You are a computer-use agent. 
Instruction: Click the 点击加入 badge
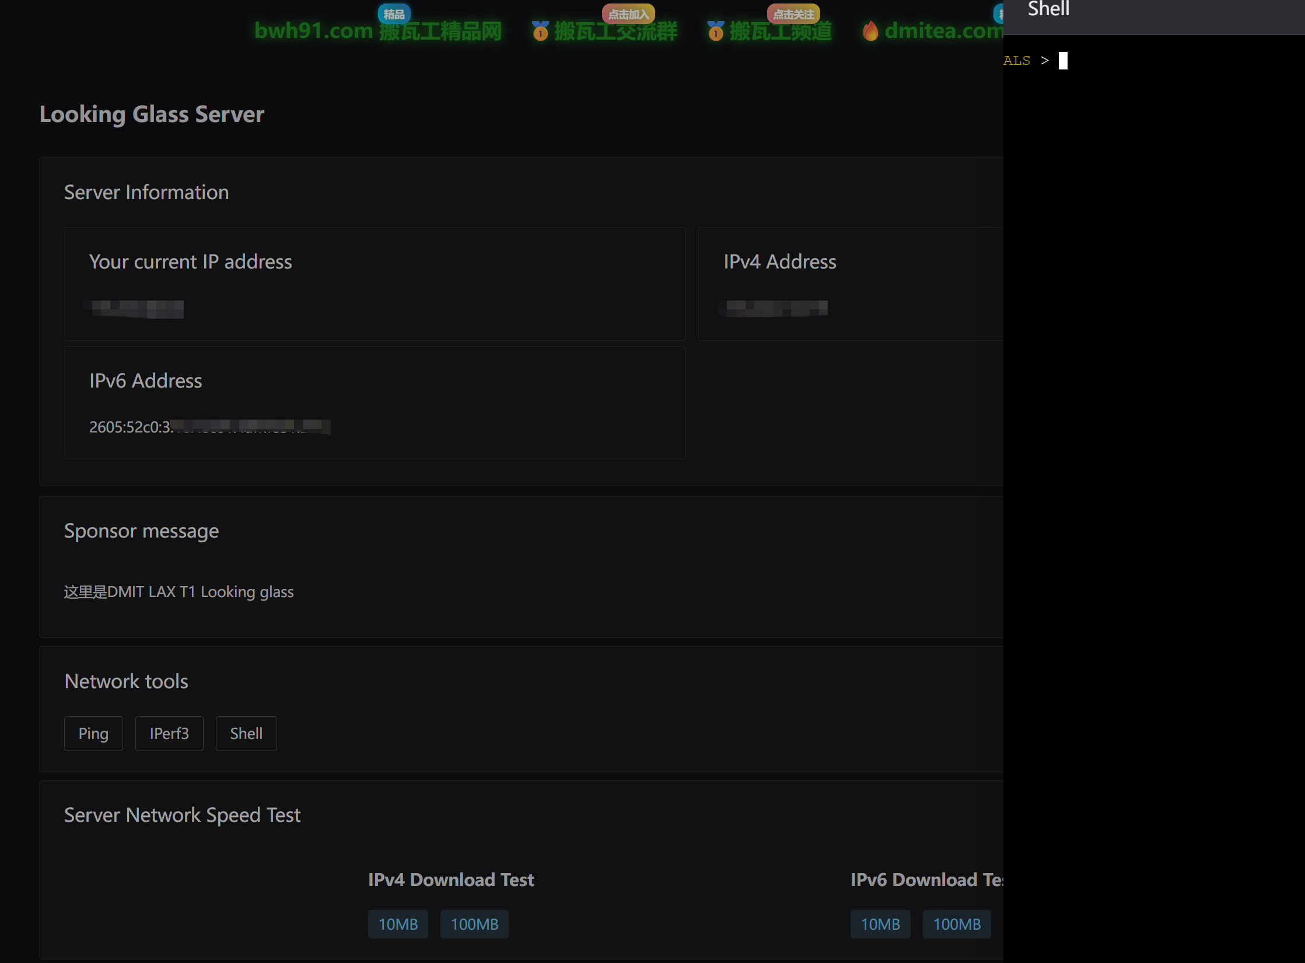pos(628,14)
